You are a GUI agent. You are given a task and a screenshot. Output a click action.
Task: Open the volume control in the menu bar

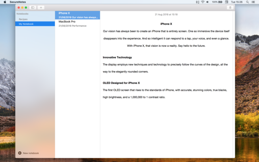207,2
